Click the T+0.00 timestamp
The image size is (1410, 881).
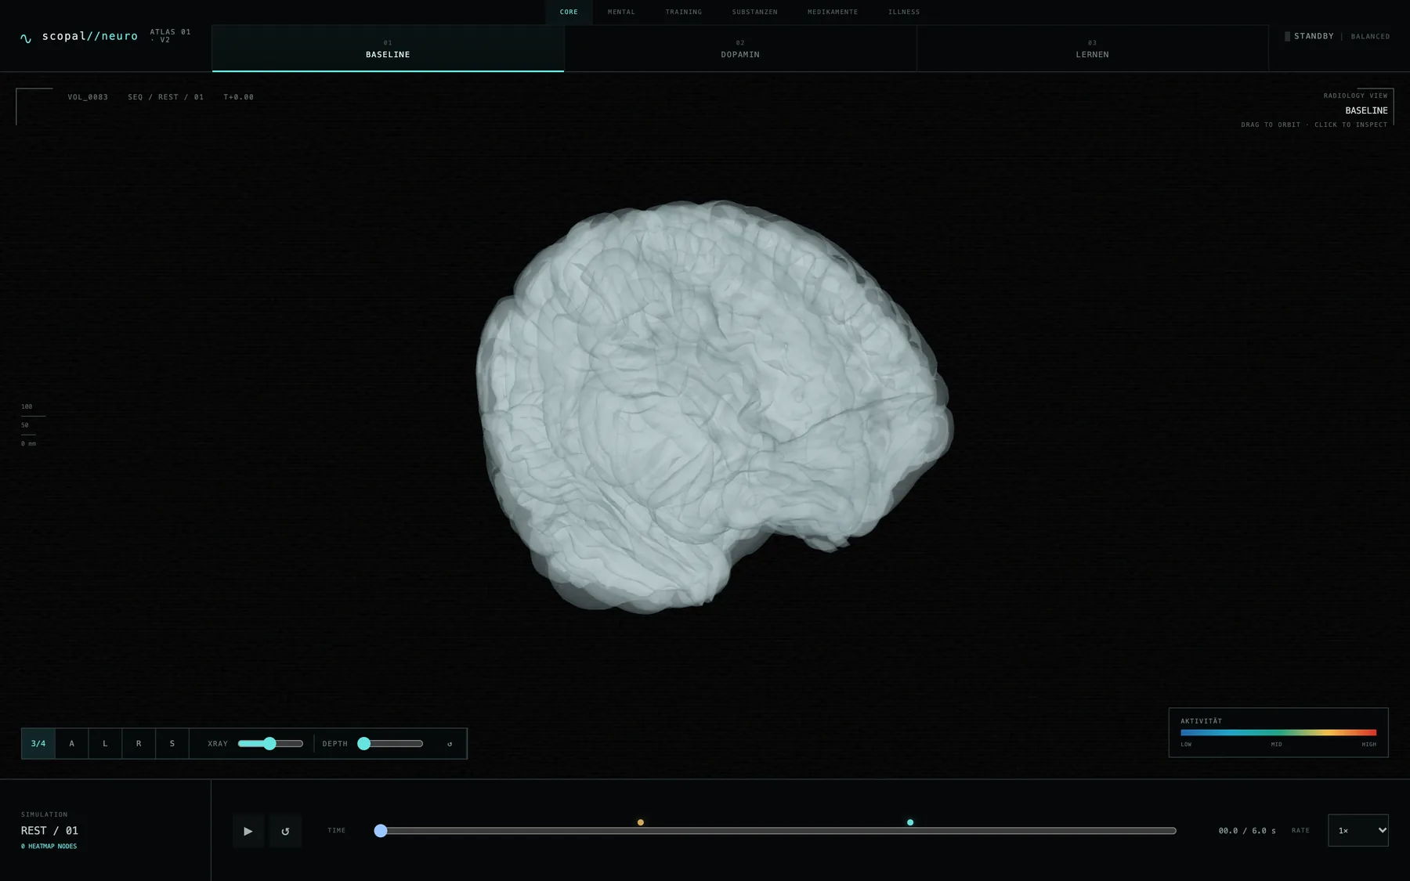(x=239, y=97)
